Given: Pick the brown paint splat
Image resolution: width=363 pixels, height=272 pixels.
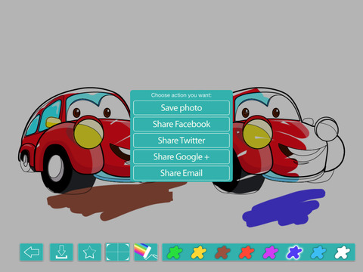Looking at the screenshot, I should coord(222,252).
